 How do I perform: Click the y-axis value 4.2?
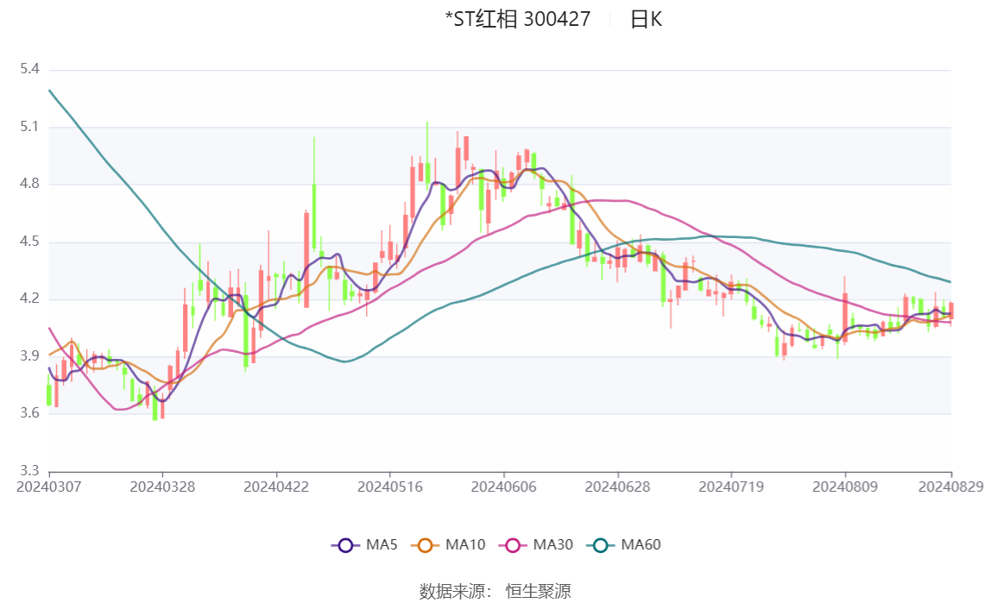pyautogui.click(x=29, y=299)
